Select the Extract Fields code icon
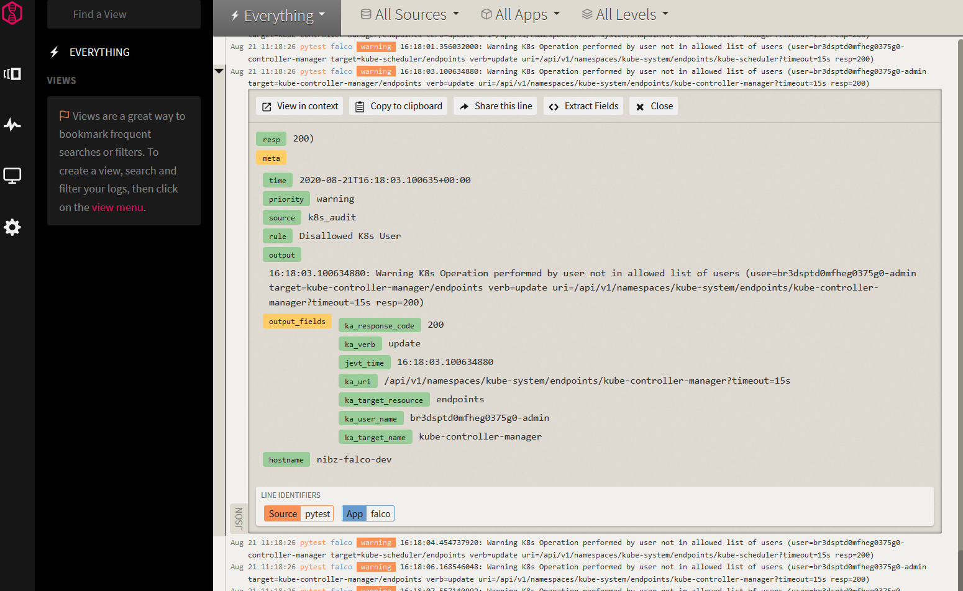 pos(555,106)
